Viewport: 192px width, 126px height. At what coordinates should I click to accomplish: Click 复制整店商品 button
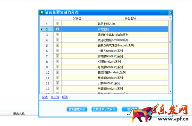pos(77,109)
